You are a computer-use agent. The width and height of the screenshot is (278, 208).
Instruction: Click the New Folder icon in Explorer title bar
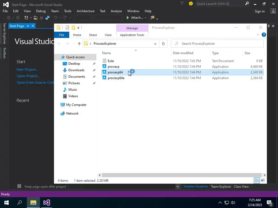tap(73, 27)
